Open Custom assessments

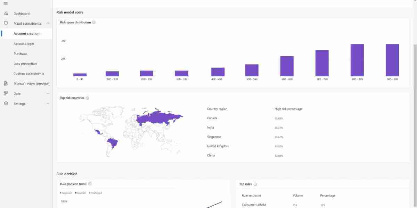coord(29,74)
